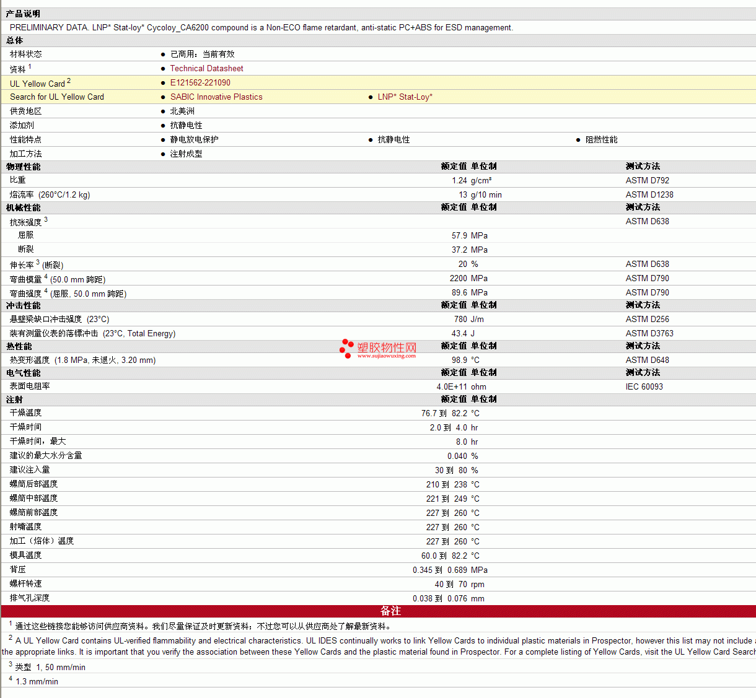Viewport: 756px width, 698px height.
Task: Select the '阻燃性能' feature entry
Action: tap(601, 139)
